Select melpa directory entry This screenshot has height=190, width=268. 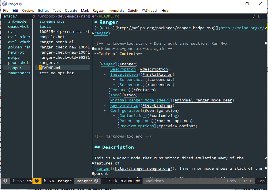click(14, 58)
